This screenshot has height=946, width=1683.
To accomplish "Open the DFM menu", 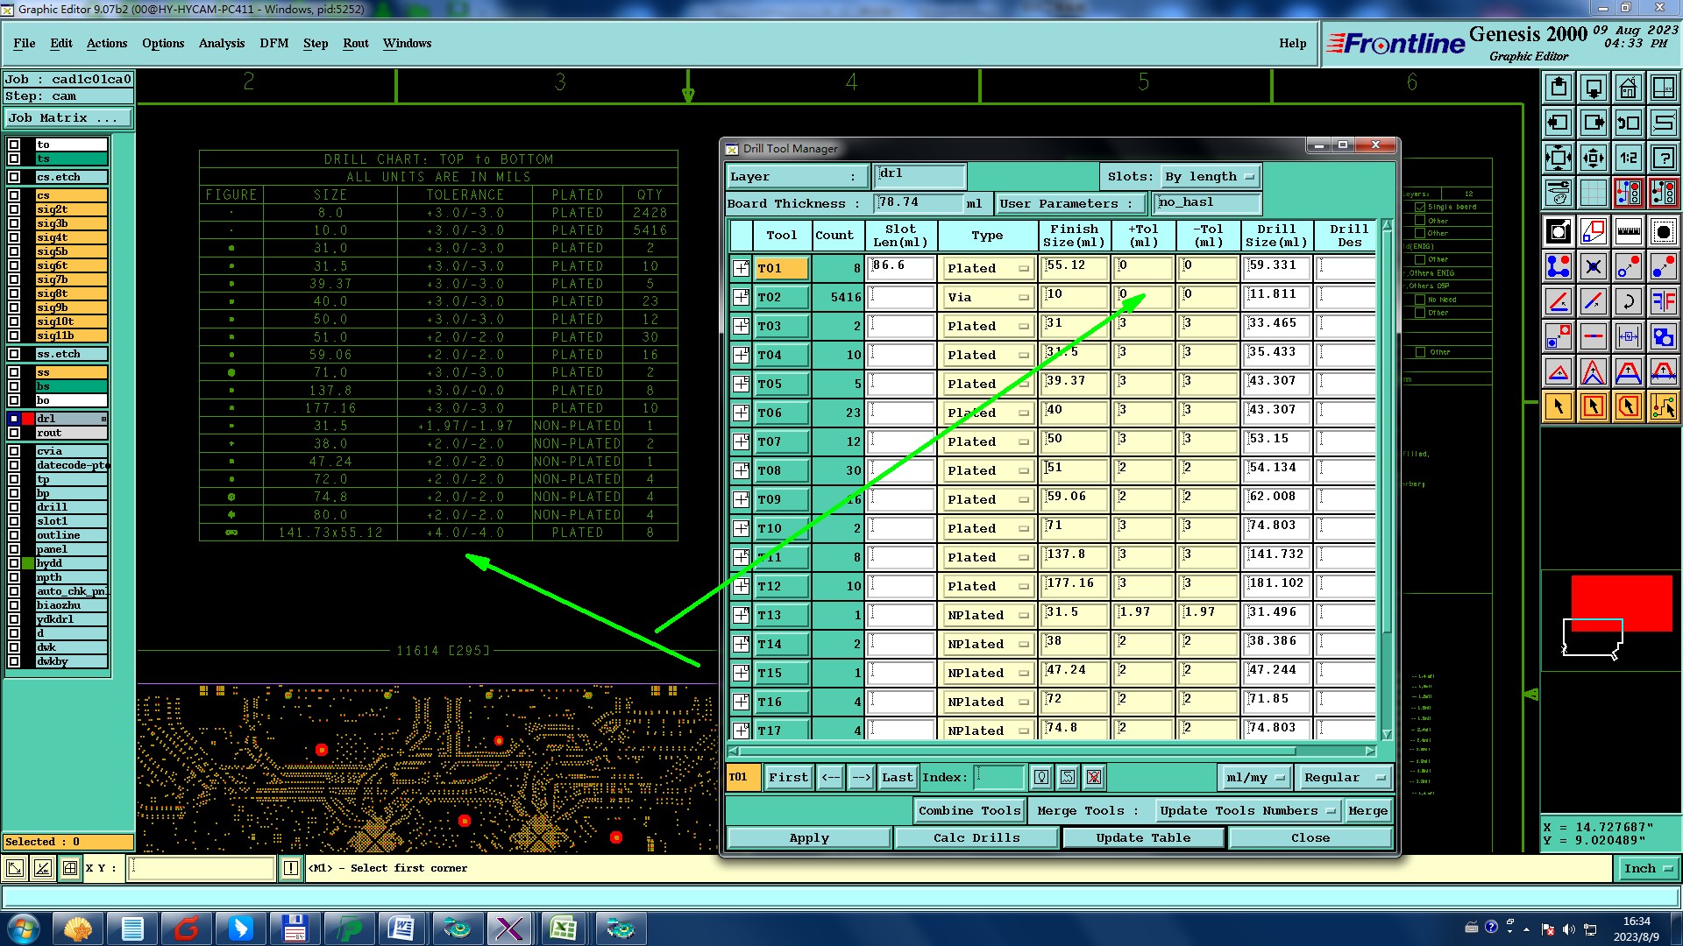I will pos(273,43).
